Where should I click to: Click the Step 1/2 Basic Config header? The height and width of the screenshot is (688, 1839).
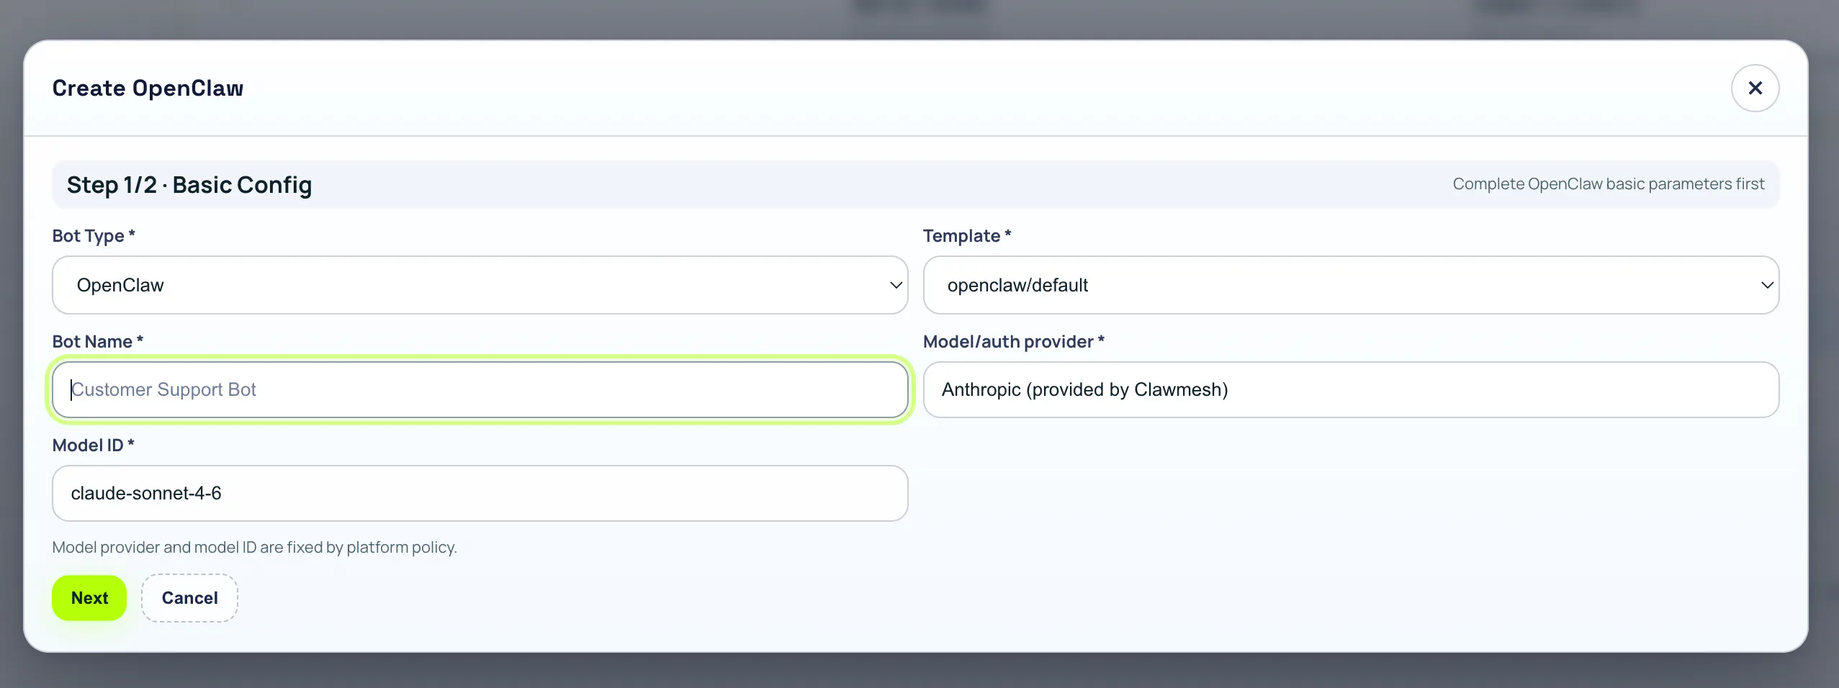[x=189, y=185]
